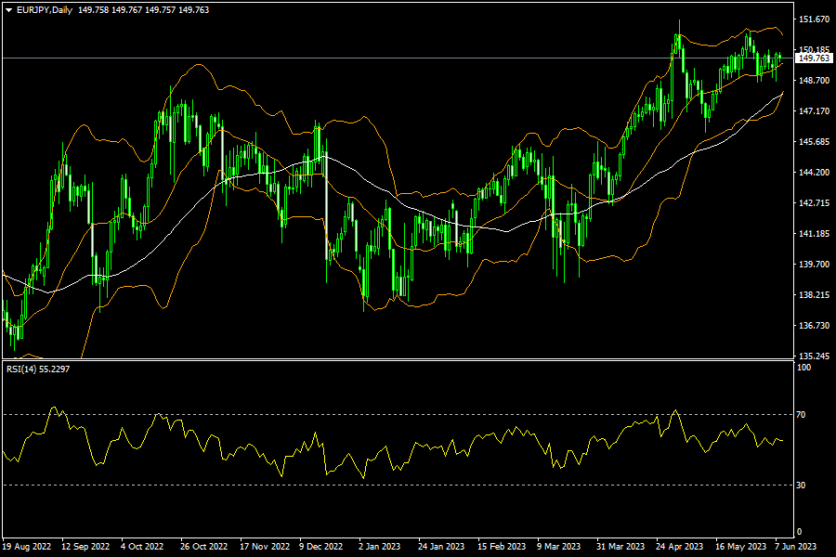The width and height of the screenshot is (836, 557).
Task: Select the 16 May 2023 date label
Action: coord(740,547)
